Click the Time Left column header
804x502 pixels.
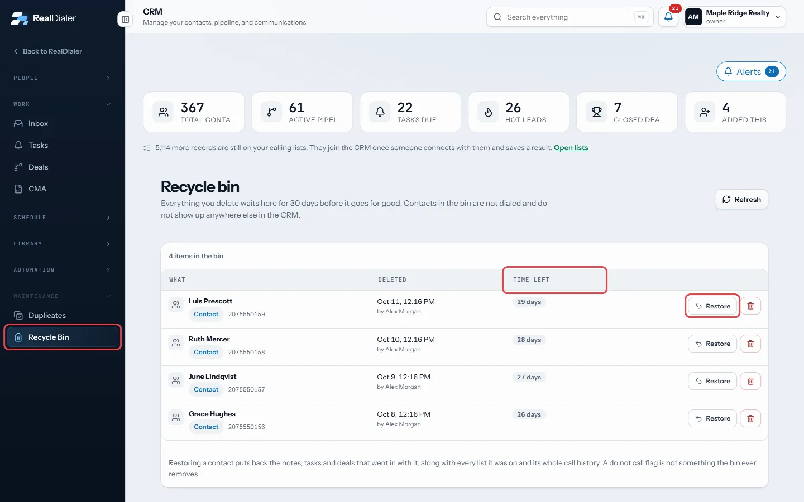(531, 280)
